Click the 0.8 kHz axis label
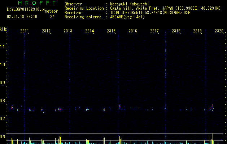Screen dimensions: 227x144 click(x=3, y=101)
